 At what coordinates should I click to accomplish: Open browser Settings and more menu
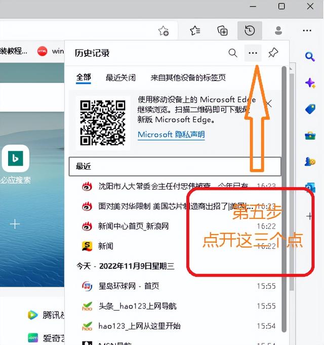pos(307,30)
